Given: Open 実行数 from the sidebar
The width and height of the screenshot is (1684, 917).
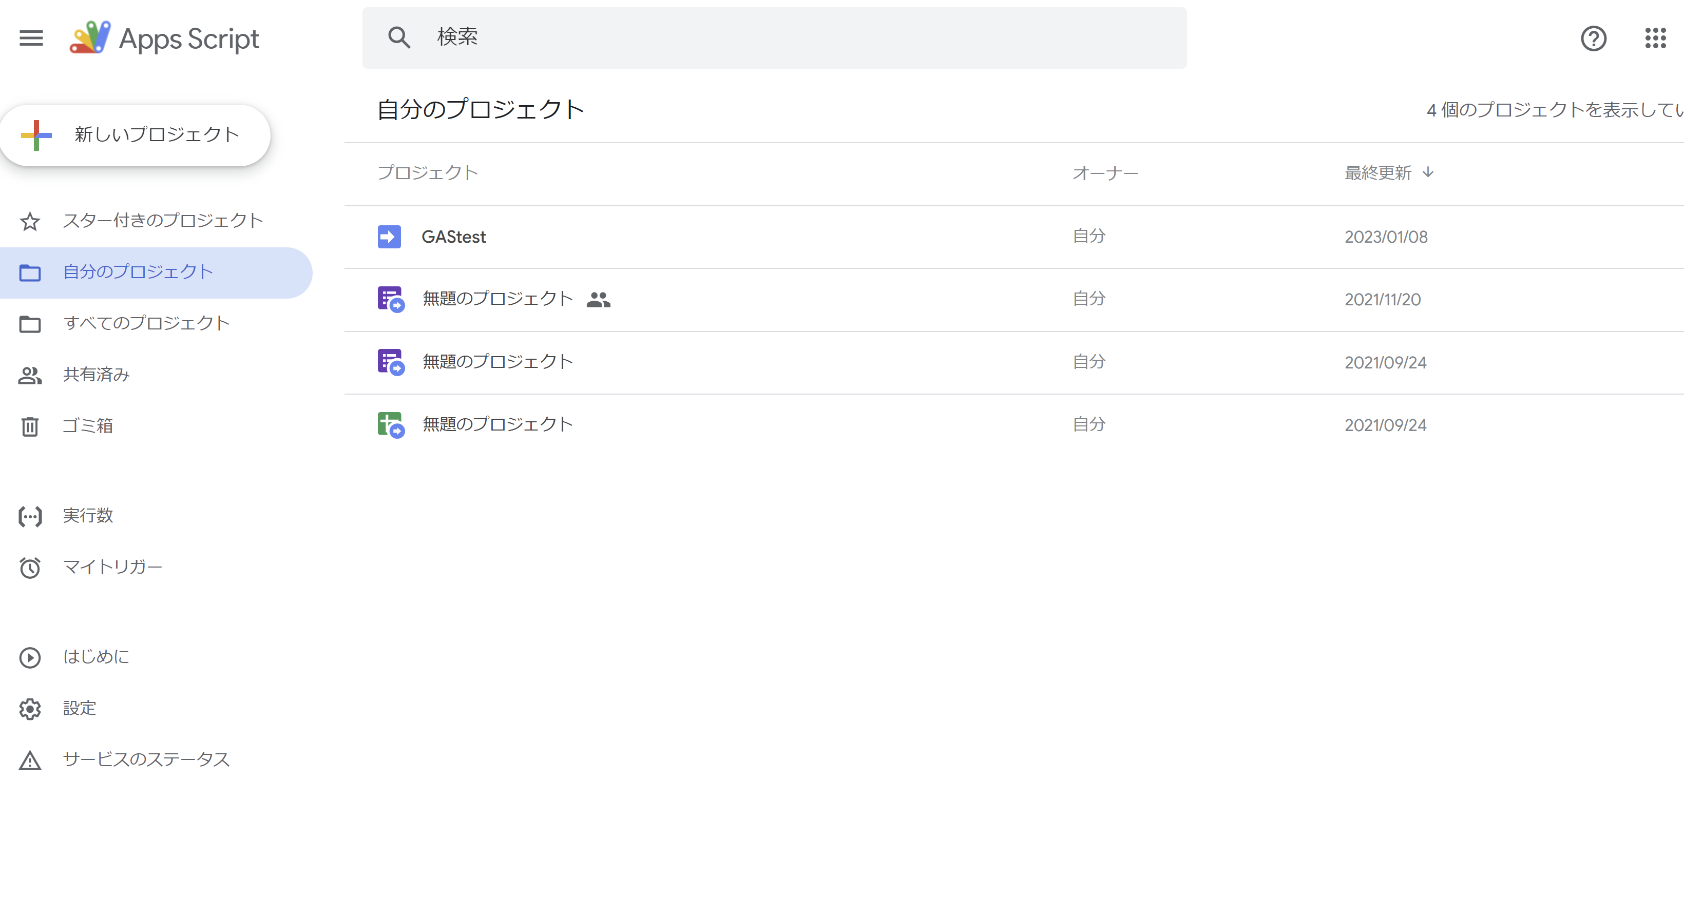Looking at the screenshot, I should tap(87, 516).
